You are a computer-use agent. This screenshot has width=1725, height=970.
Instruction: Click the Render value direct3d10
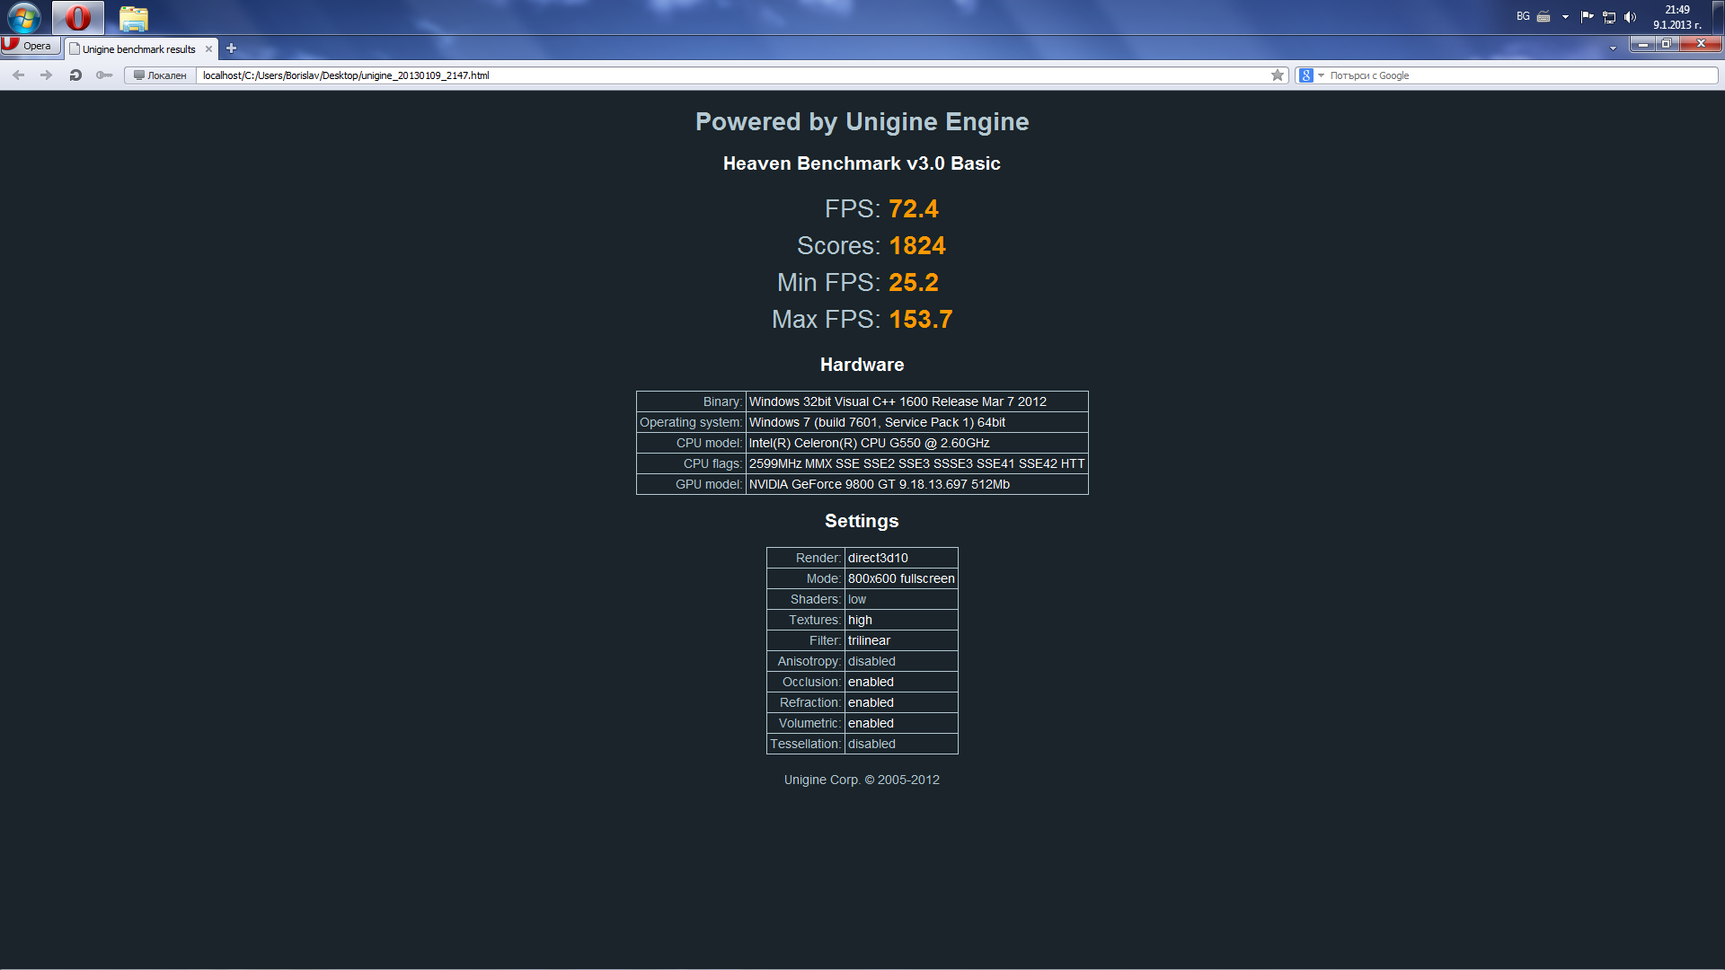point(901,558)
